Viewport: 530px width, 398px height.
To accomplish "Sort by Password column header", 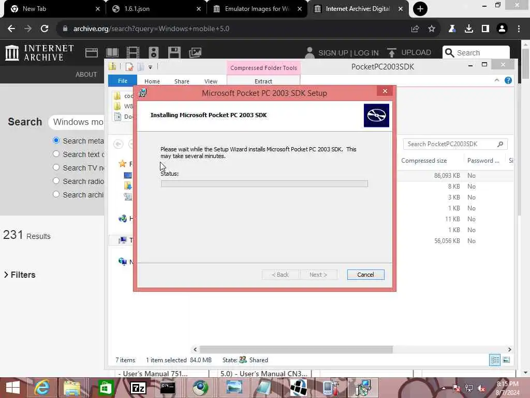I will point(483,161).
